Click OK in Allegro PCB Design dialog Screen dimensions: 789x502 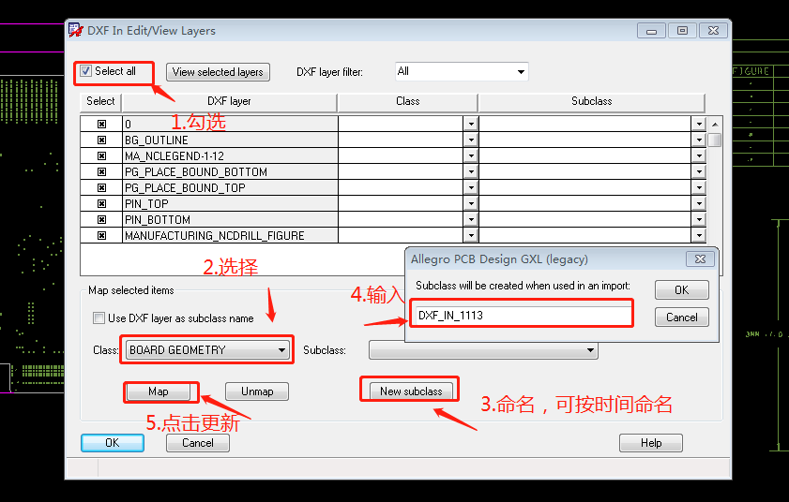click(x=682, y=290)
